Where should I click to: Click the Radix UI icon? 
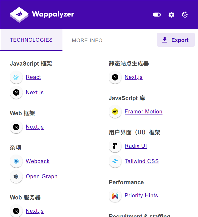[115, 146]
